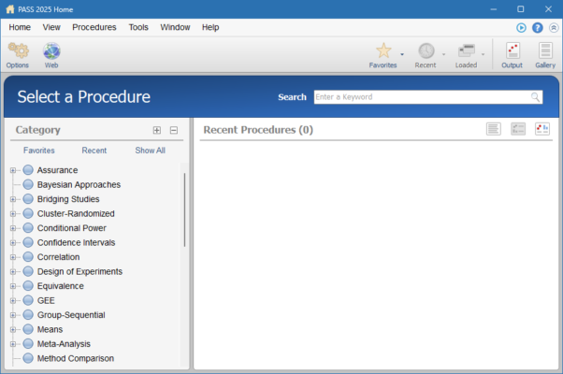The width and height of the screenshot is (563, 374).
Task: Click the Recent link under Category
Action: tap(94, 151)
